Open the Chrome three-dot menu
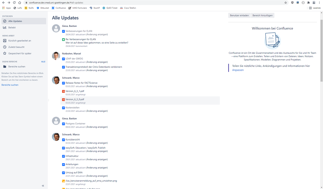The height and width of the screenshot is (189, 323). pos(319,3)
